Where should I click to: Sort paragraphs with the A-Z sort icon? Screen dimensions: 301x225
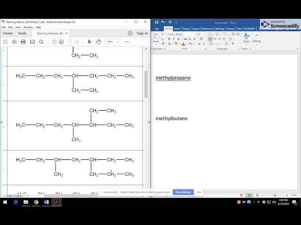click(227, 44)
